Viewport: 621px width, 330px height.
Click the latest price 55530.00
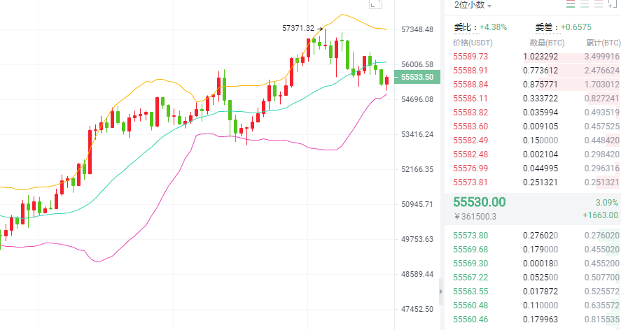tap(480, 202)
